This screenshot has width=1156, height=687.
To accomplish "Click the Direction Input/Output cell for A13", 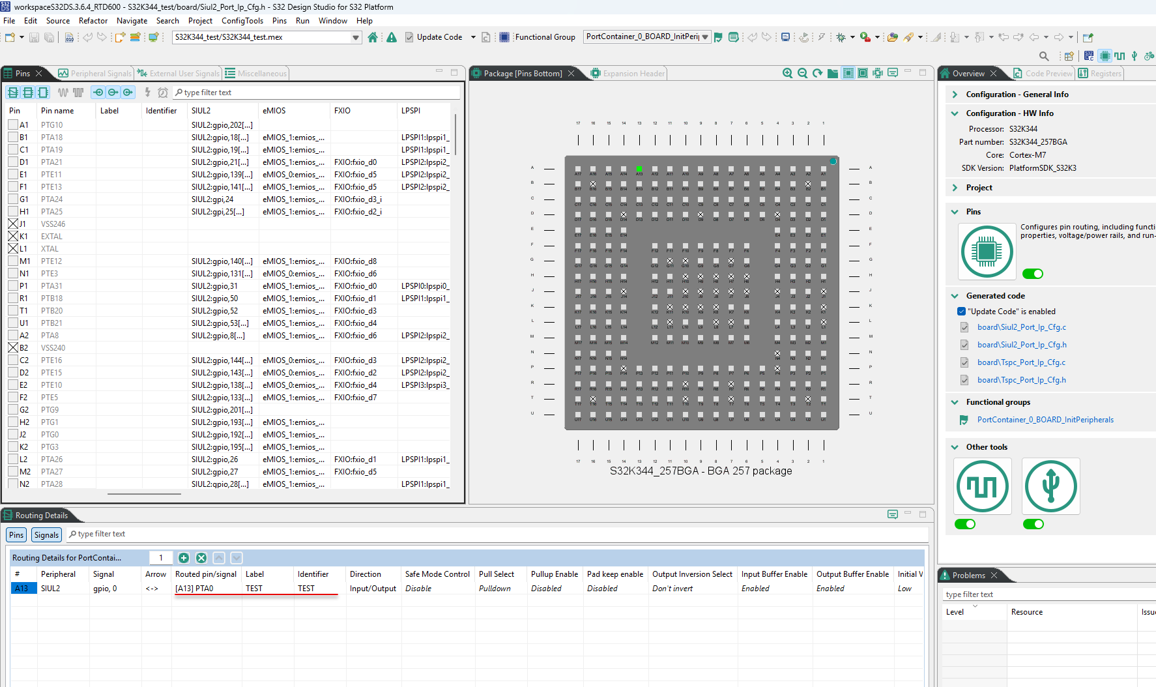I will [x=373, y=589].
